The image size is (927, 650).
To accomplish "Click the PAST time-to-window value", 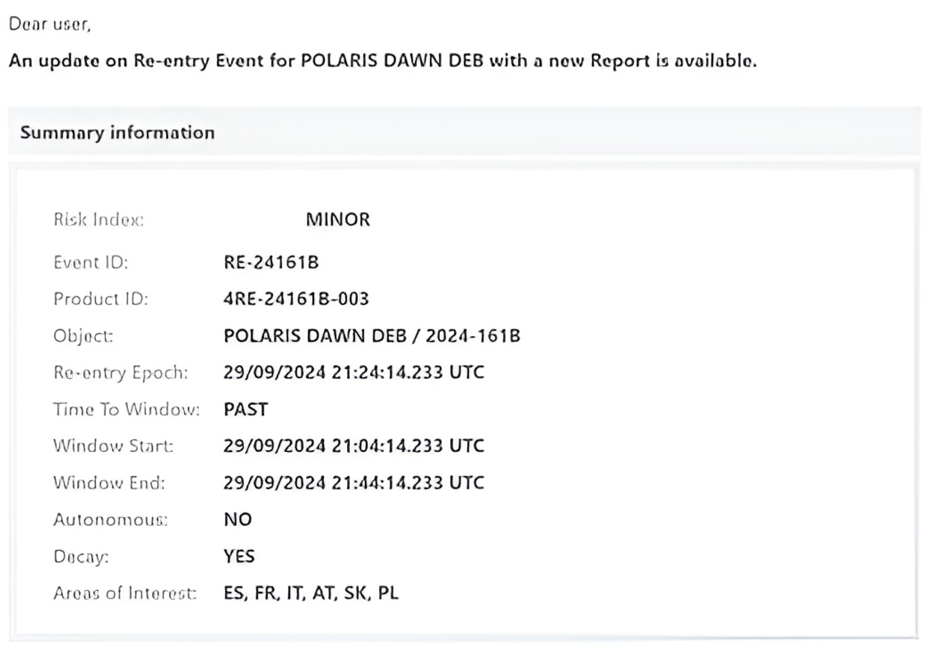I will 245,409.
